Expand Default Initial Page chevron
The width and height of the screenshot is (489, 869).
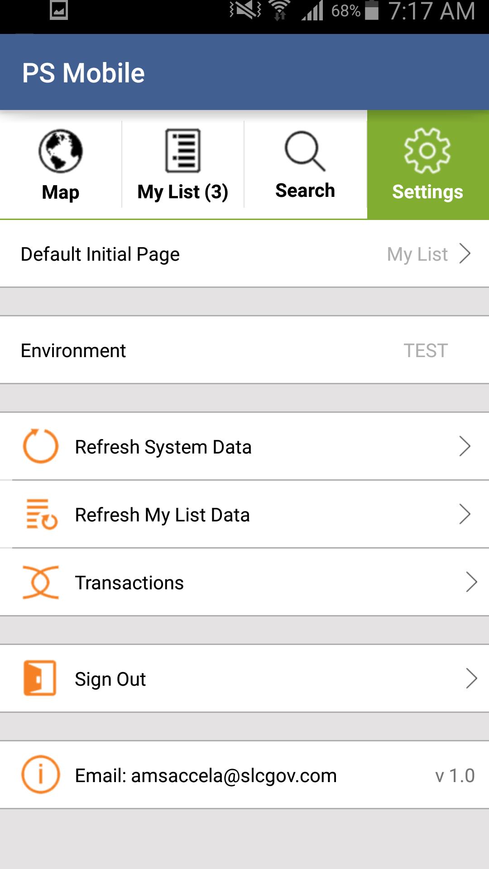pyautogui.click(x=465, y=253)
